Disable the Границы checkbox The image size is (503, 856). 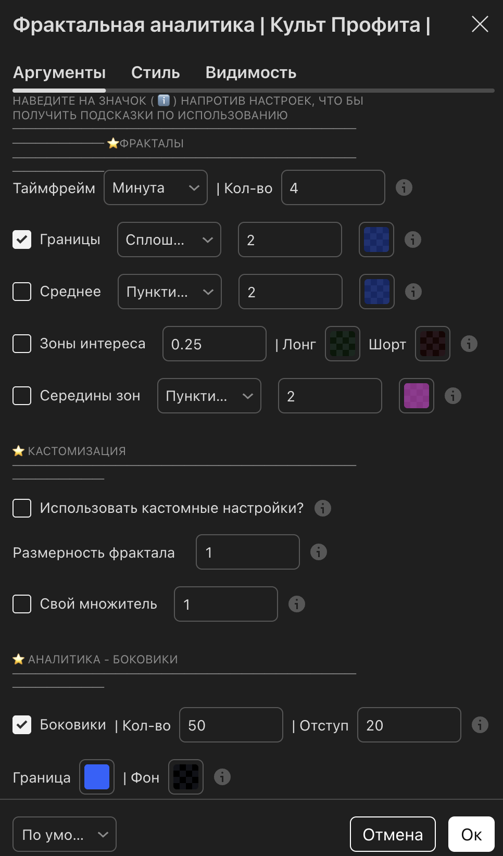pos(22,240)
